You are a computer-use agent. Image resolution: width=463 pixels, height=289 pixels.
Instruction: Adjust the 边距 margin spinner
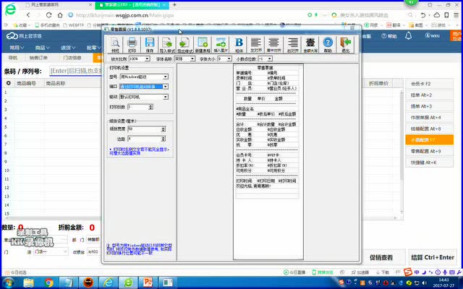163,139
